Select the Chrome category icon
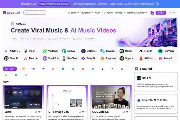This screenshot has width=180, height=120. point(83,69)
